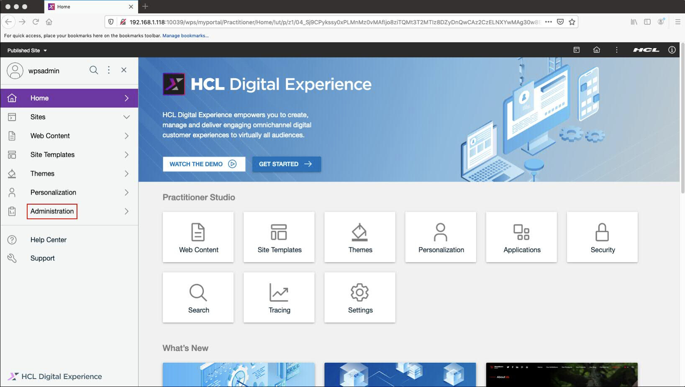Open the vertical dots menu beside wpsadmin
Screen dimensions: 685x387
point(109,70)
